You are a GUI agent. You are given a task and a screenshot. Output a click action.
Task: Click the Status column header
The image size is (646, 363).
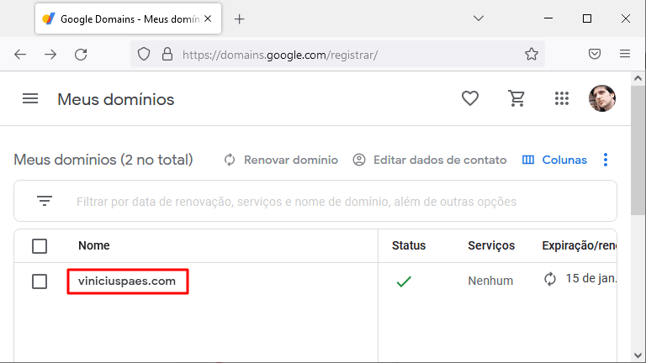[409, 245]
